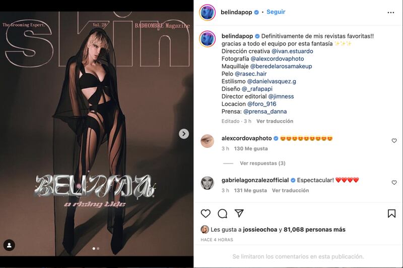Show tagged people icon on photo
Screen dimensions: 403x268
pos(9,245)
